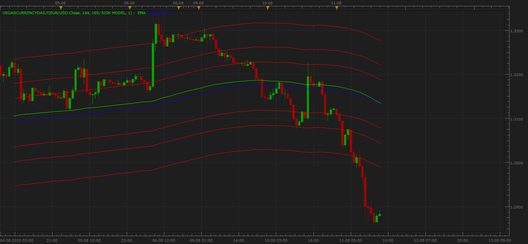Click the 10.08 date label on top ruler
528x244 pixels.
267,3
